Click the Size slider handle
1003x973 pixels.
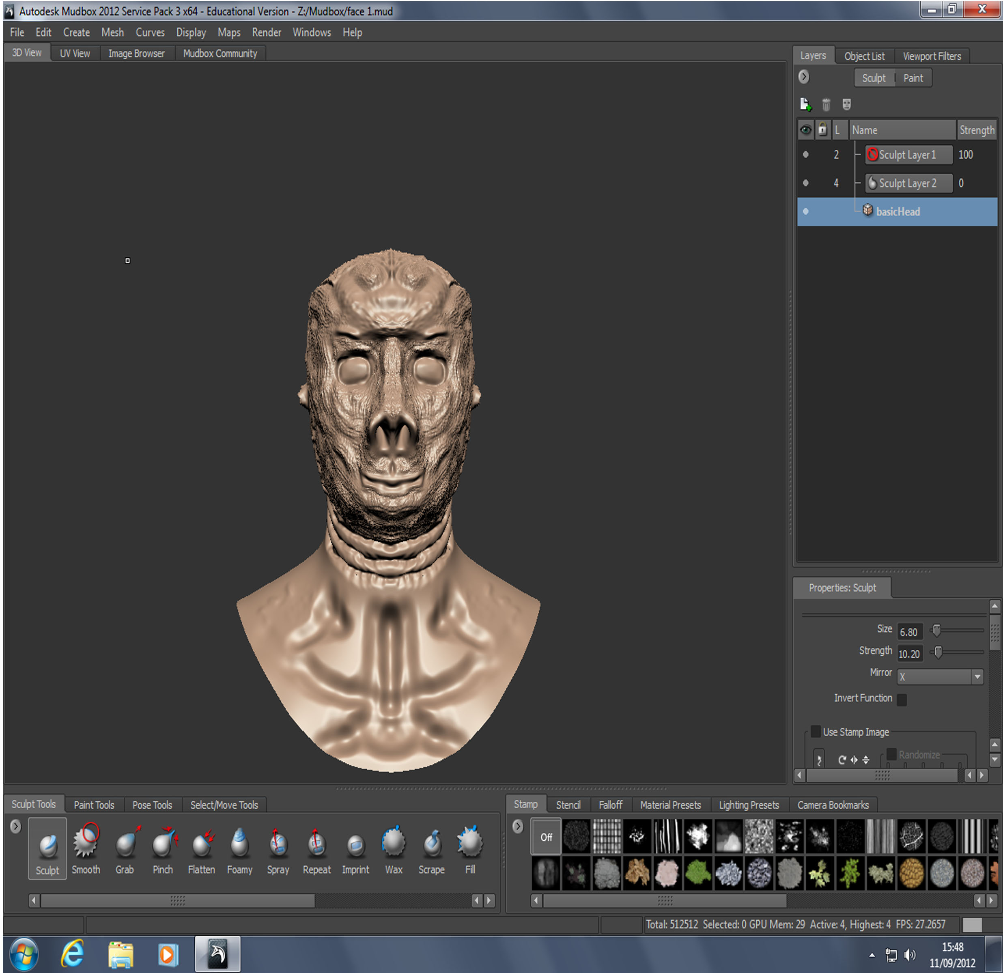(936, 631)
